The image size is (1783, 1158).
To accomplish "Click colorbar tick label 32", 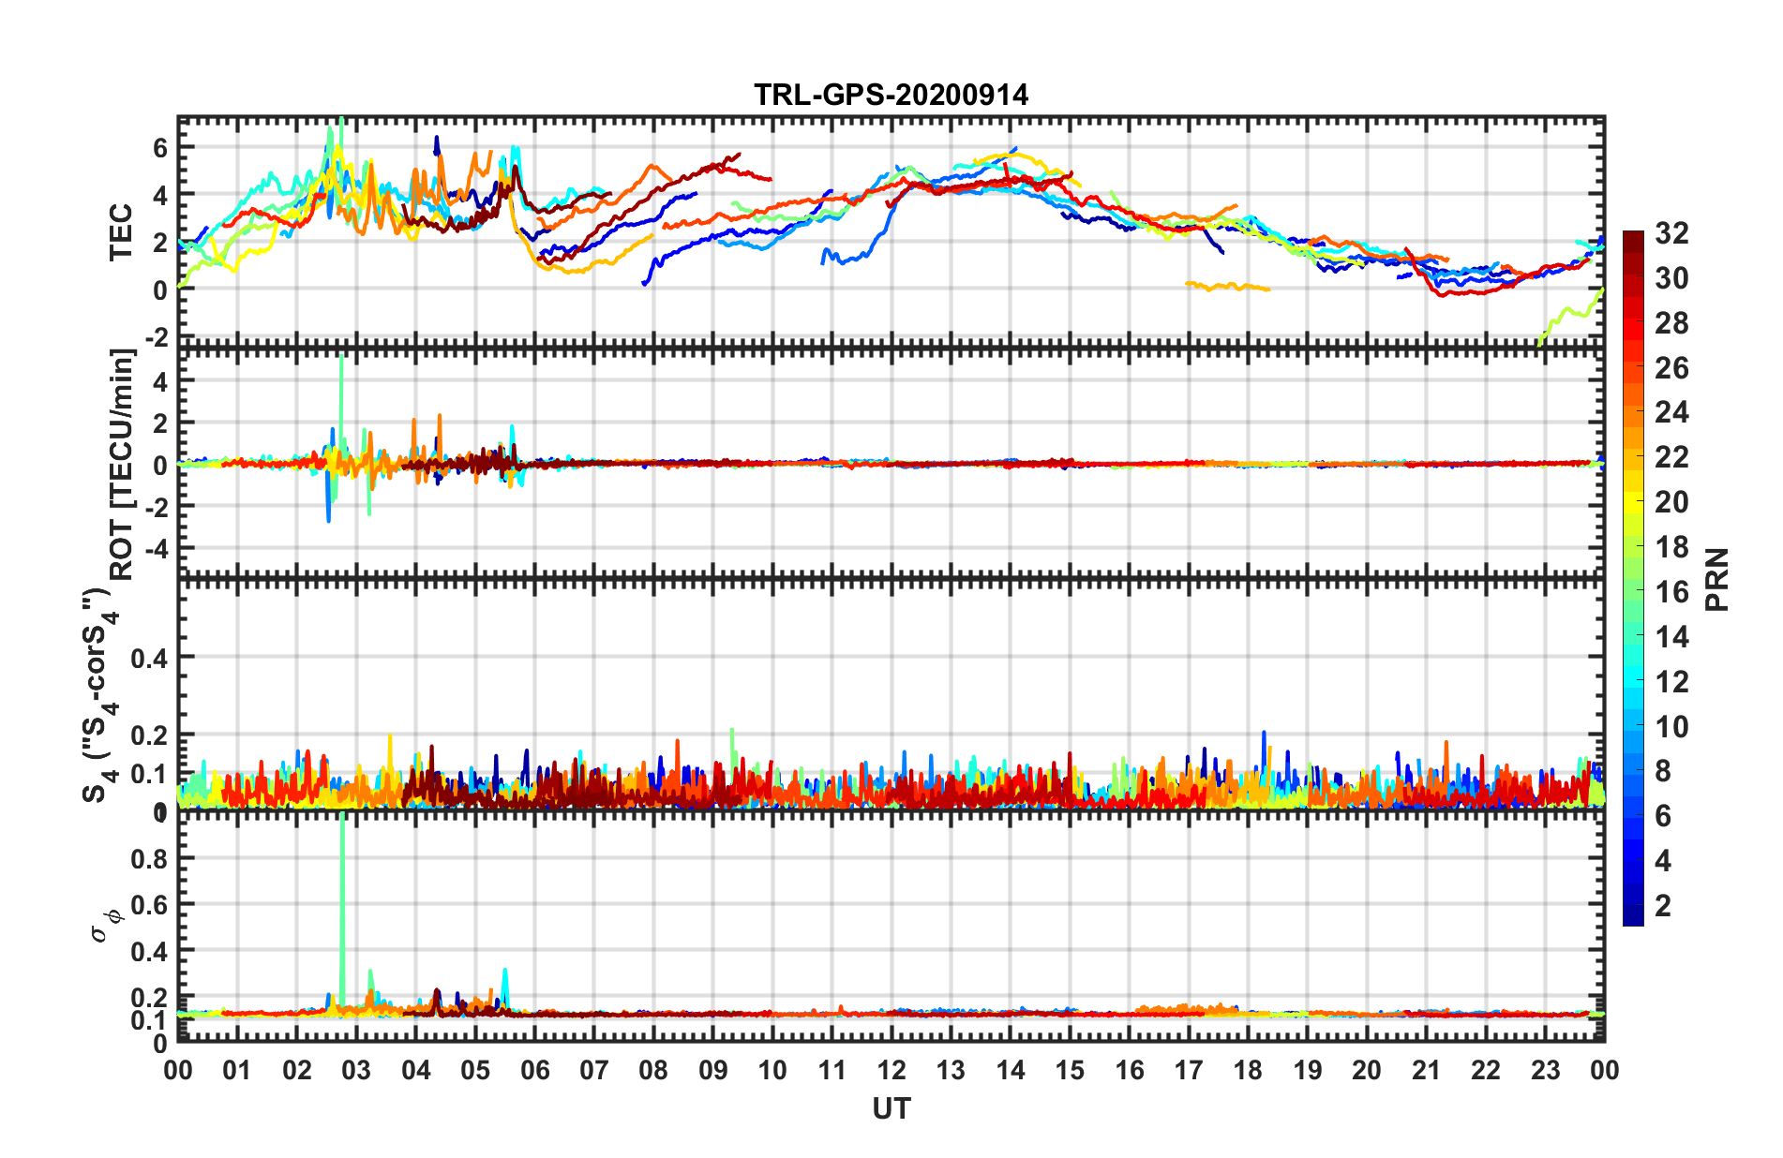I will [x=1671, y=233].
